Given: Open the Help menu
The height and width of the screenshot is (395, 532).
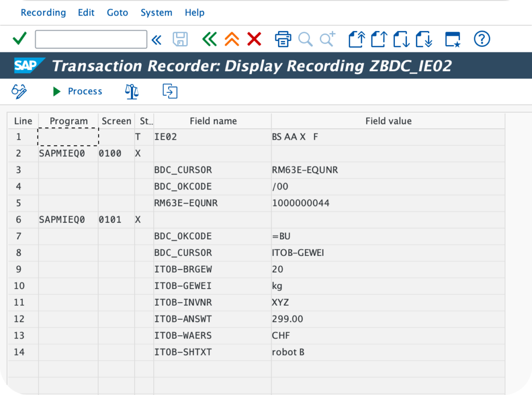Looking at the screenshot, I should pos(194,12).
